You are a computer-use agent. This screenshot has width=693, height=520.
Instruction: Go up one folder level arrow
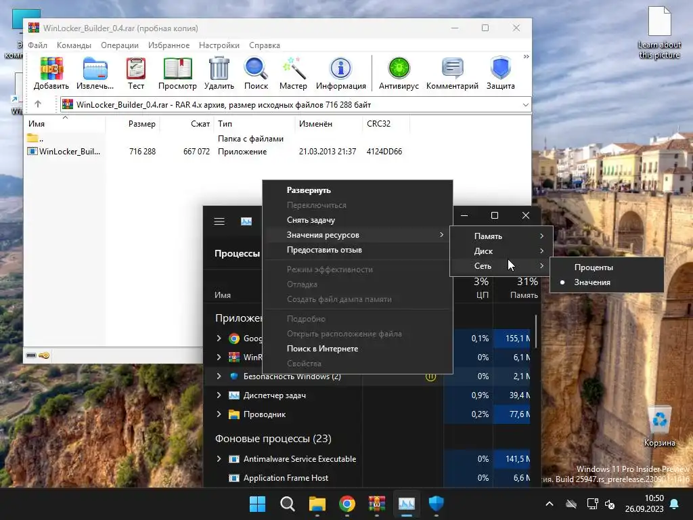tap(38, 104)
